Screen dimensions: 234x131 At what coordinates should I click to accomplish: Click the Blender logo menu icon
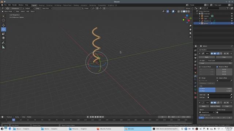2,5
